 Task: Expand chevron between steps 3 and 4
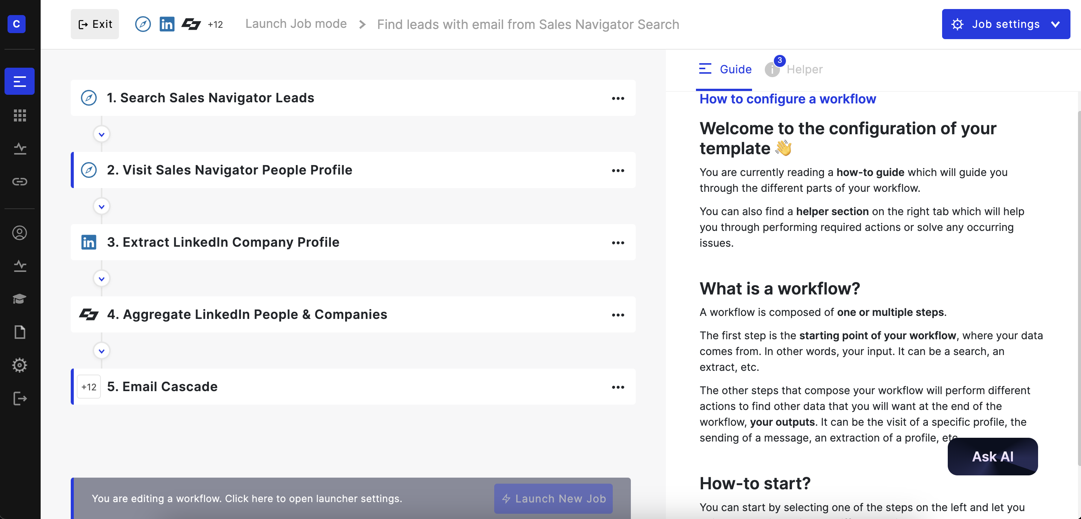(102, 278)
